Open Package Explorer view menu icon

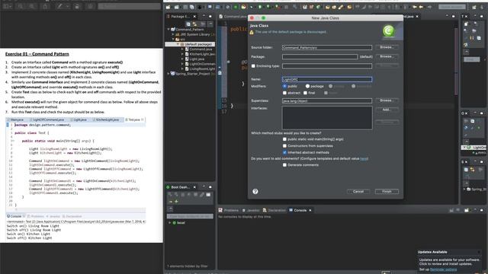(210, 24)
